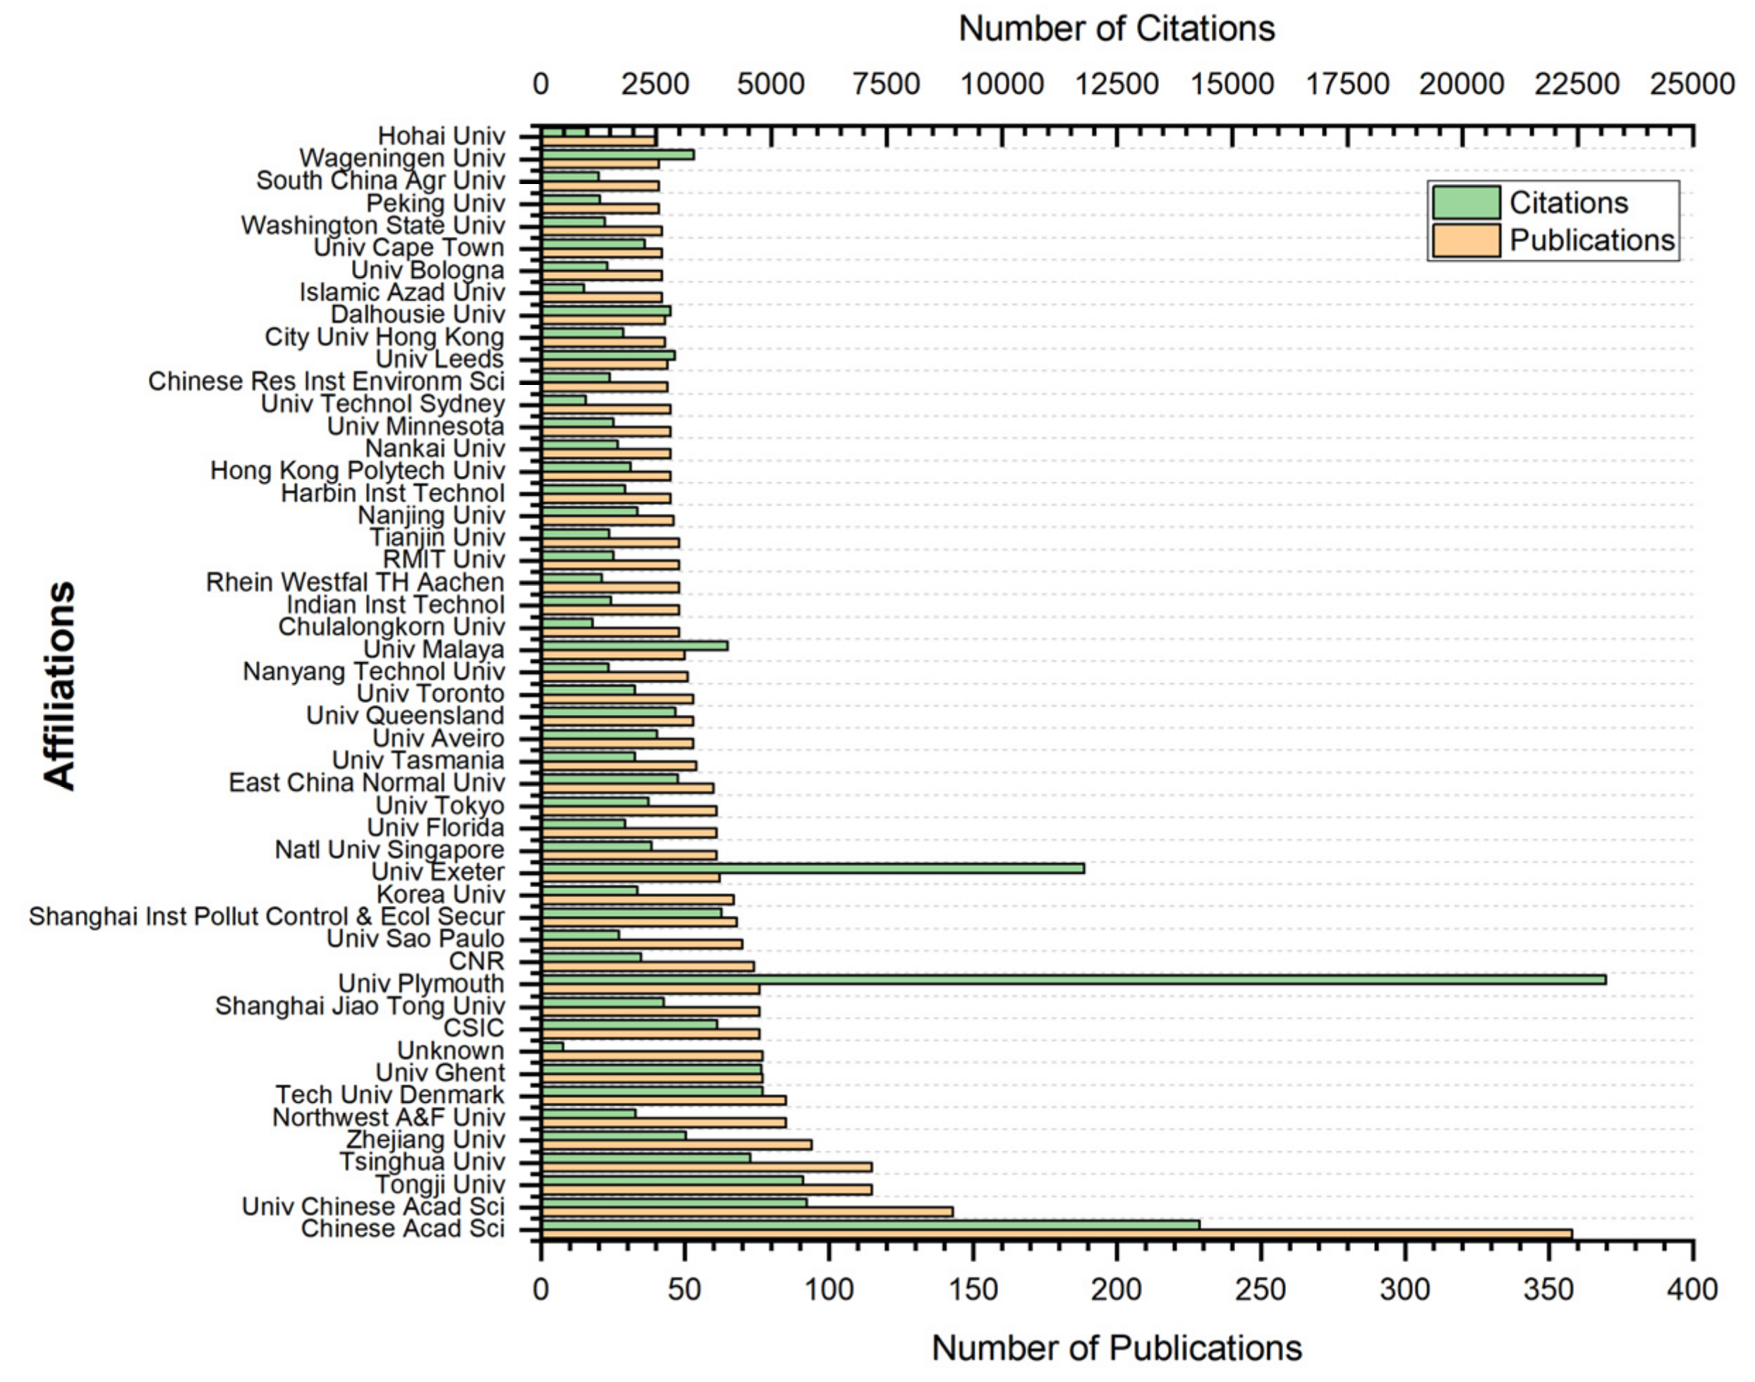The image size is (1755, 1382).
Task: Click the Chinese Acad Sci green citations bar
Action: click(x=870, y=1224)
